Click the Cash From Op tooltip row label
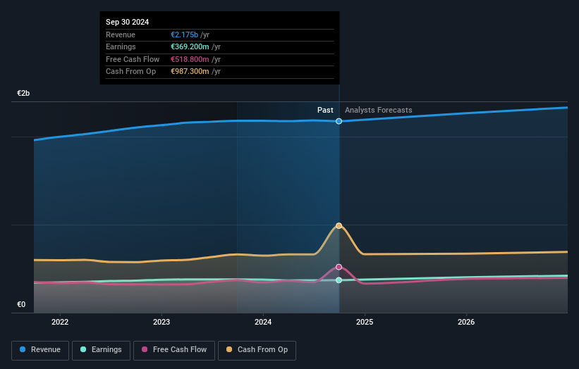Viewport: 579px width, 369px height. click(x=130, y=72)
